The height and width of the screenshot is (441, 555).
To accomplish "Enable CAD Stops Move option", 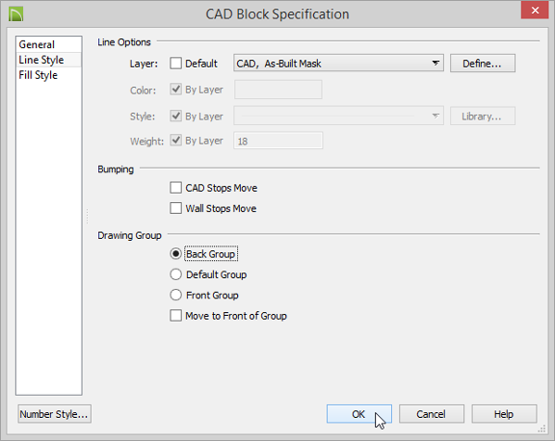I will 175,188.
